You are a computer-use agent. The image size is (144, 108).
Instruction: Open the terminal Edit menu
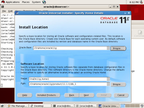click(x=10, y=11)
